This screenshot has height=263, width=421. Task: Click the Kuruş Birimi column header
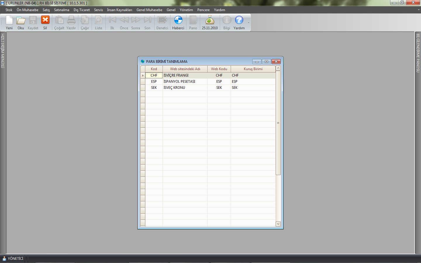253,69
